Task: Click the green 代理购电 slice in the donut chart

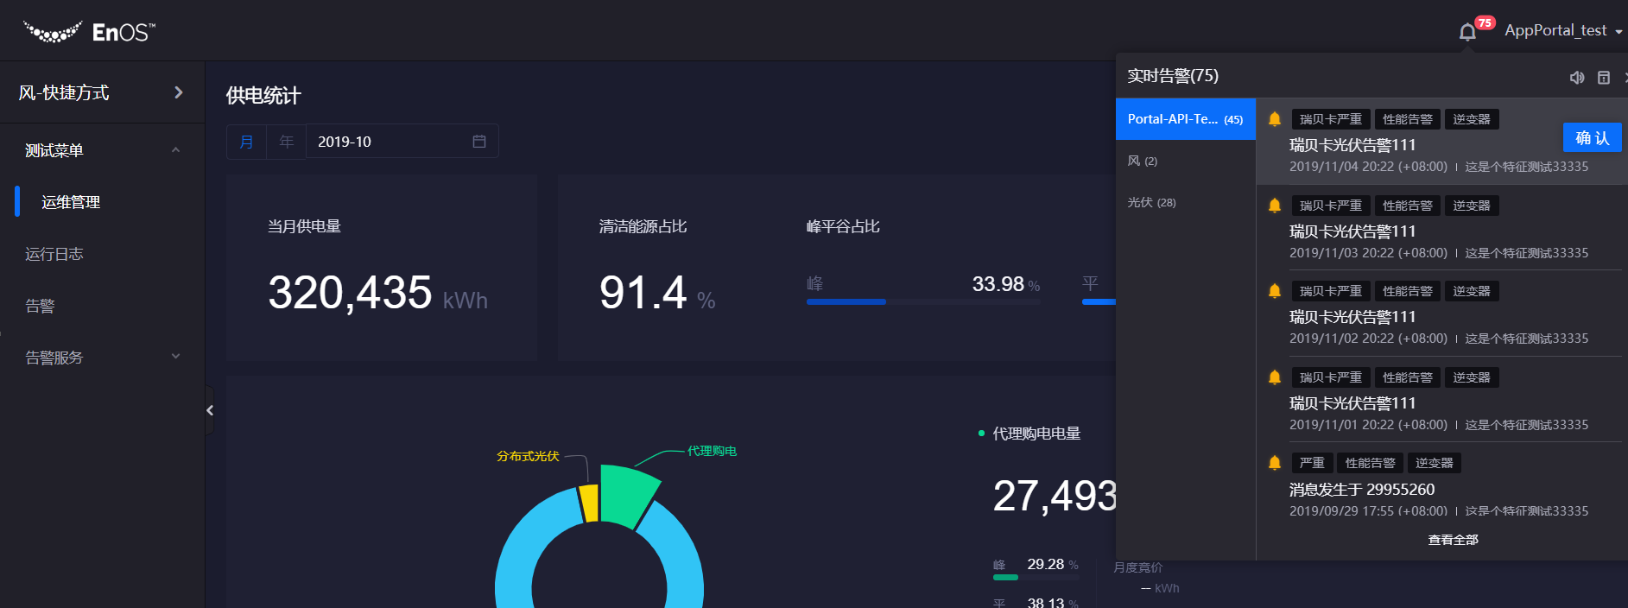Action: point(625,494)
